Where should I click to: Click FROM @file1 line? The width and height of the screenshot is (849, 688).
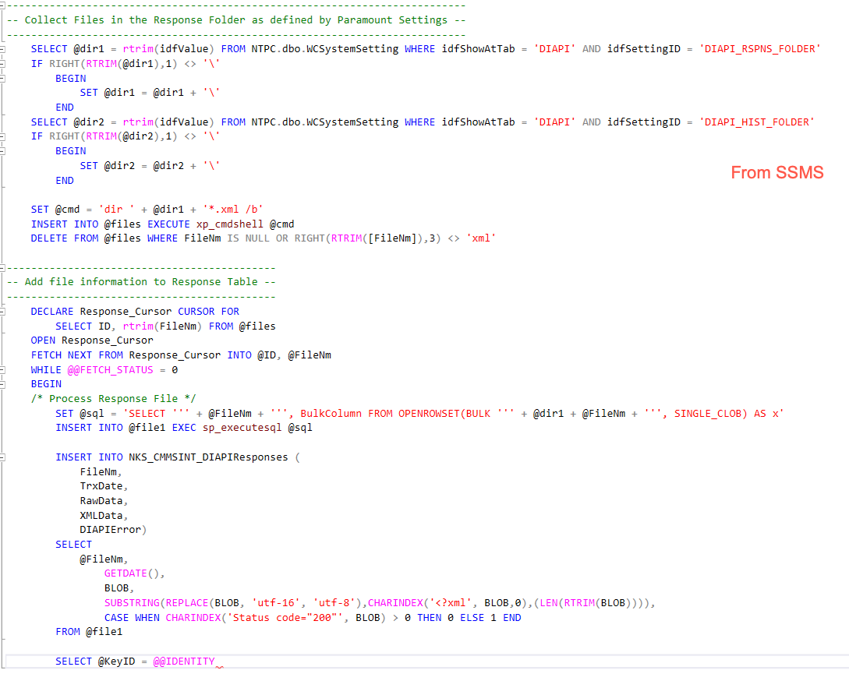point(89,632)
